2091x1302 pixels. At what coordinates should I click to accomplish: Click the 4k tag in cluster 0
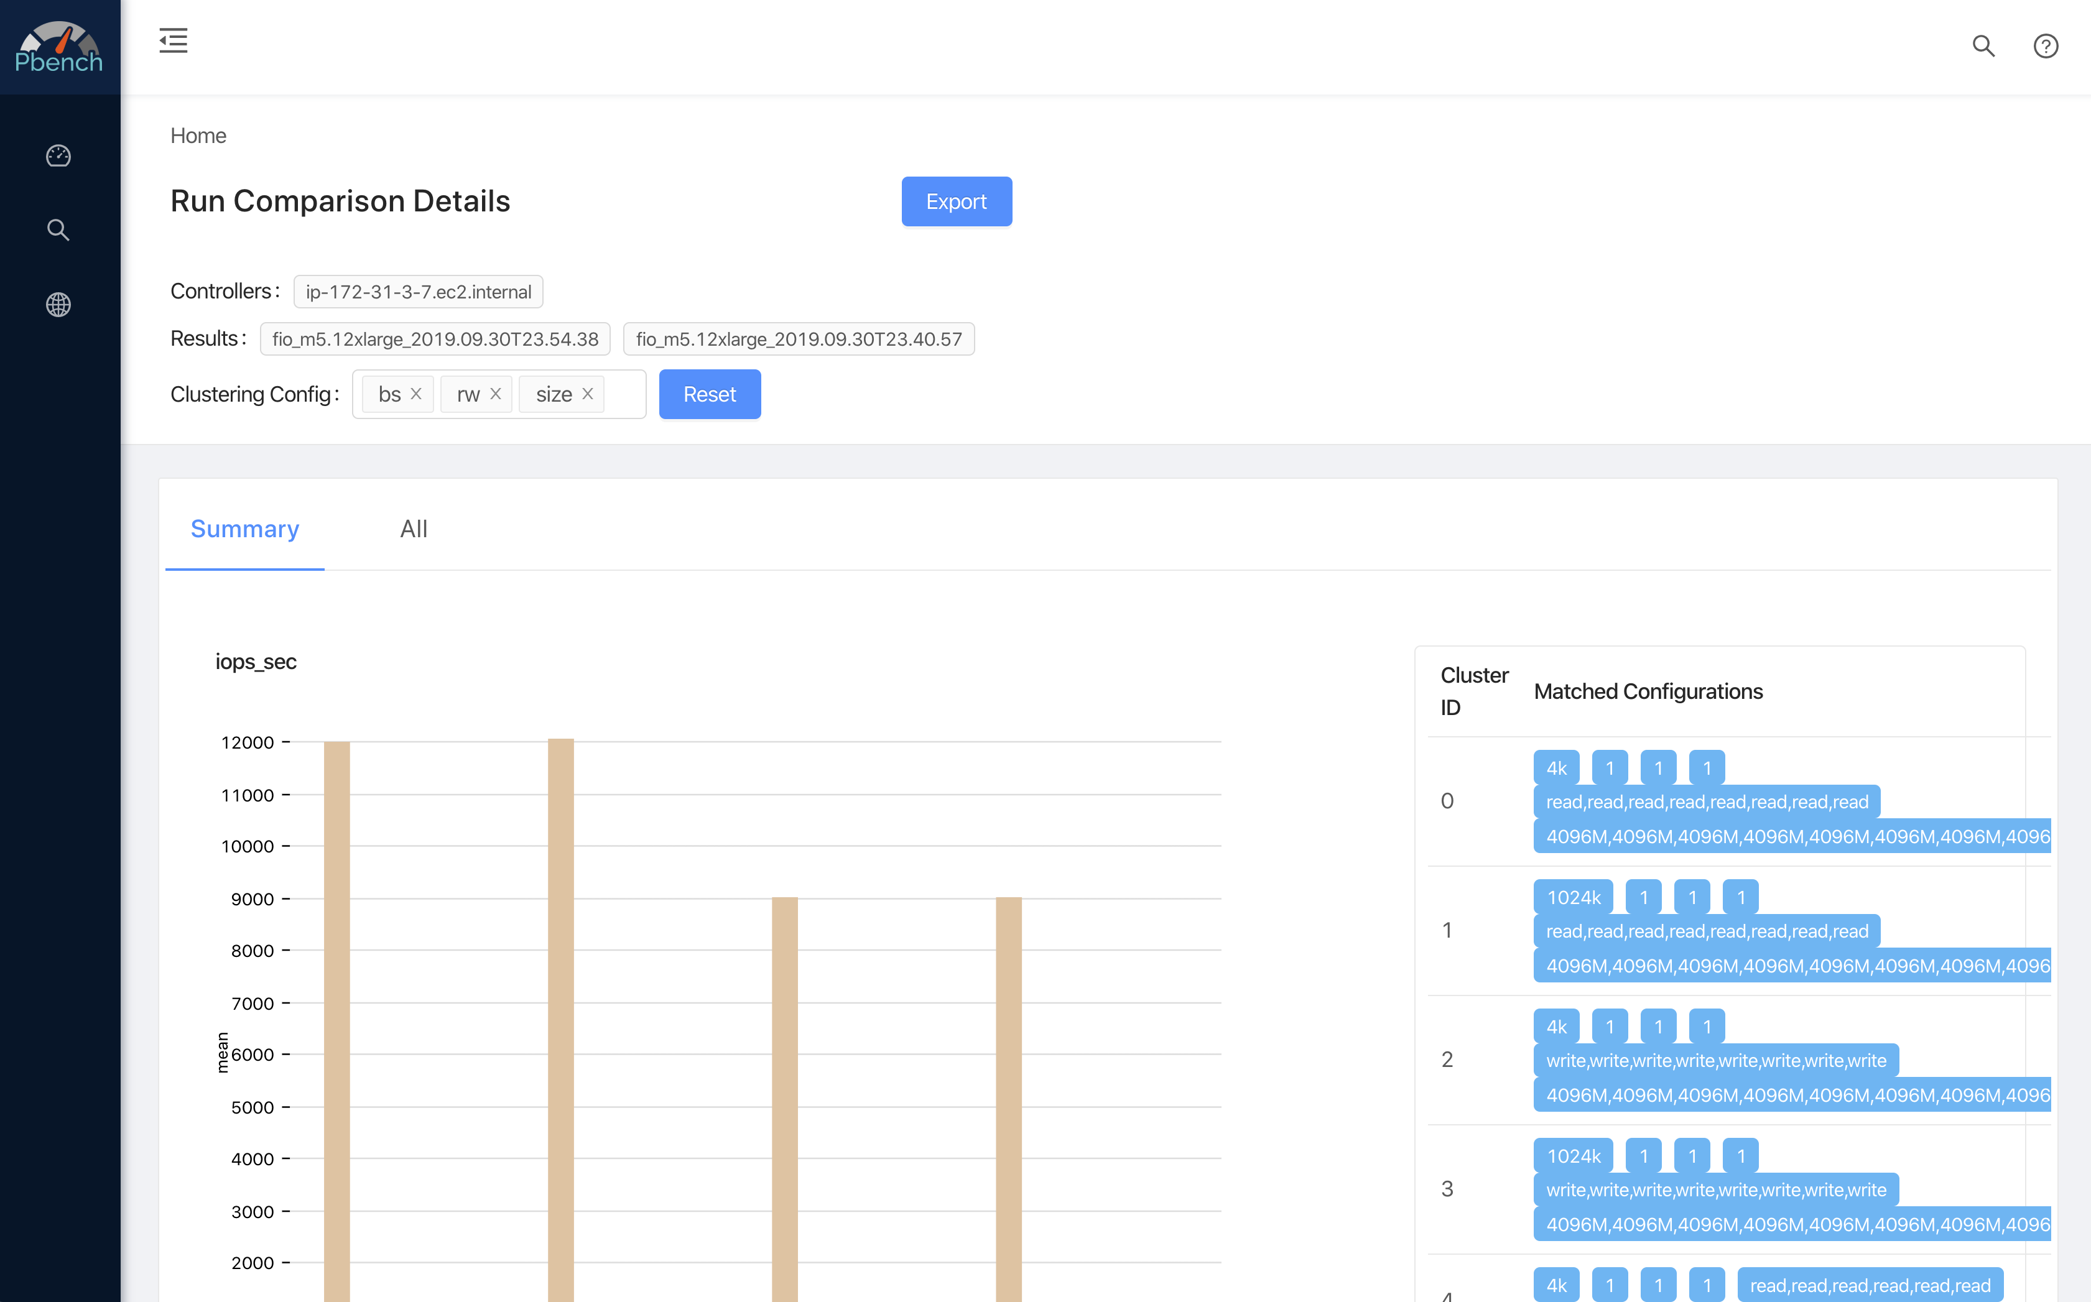pos(1555,767)
